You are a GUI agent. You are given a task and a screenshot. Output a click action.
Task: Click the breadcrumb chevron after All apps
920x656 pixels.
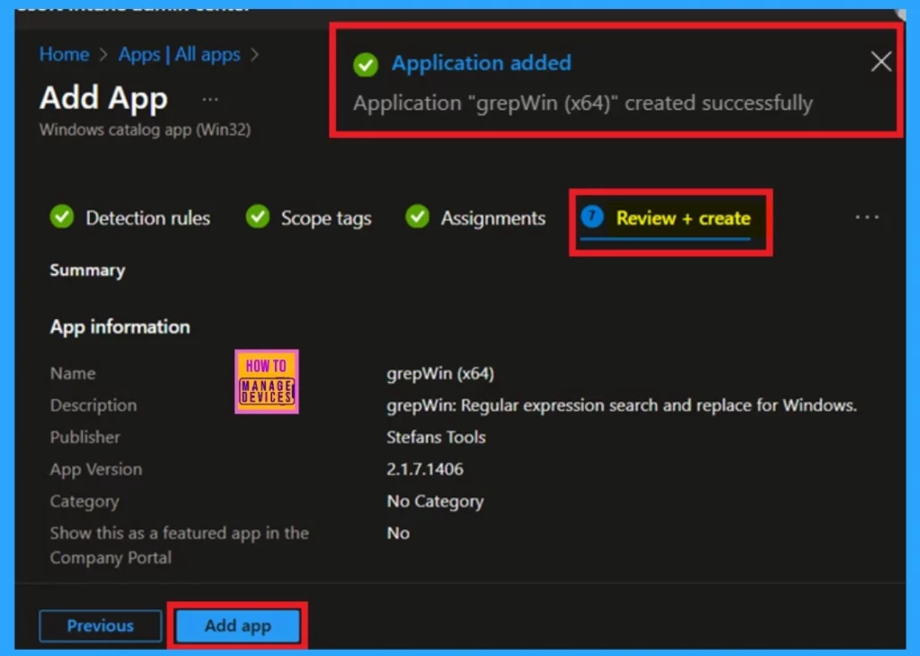click(254, 55)
